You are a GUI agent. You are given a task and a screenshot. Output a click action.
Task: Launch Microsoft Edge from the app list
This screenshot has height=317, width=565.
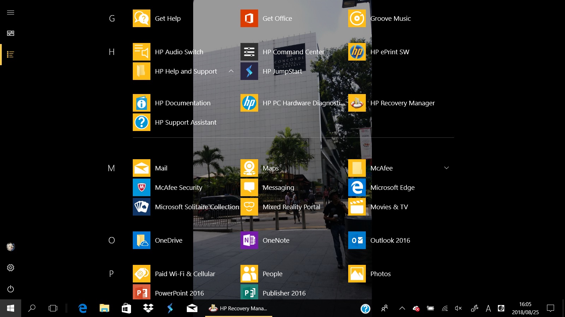coord(357,187)
